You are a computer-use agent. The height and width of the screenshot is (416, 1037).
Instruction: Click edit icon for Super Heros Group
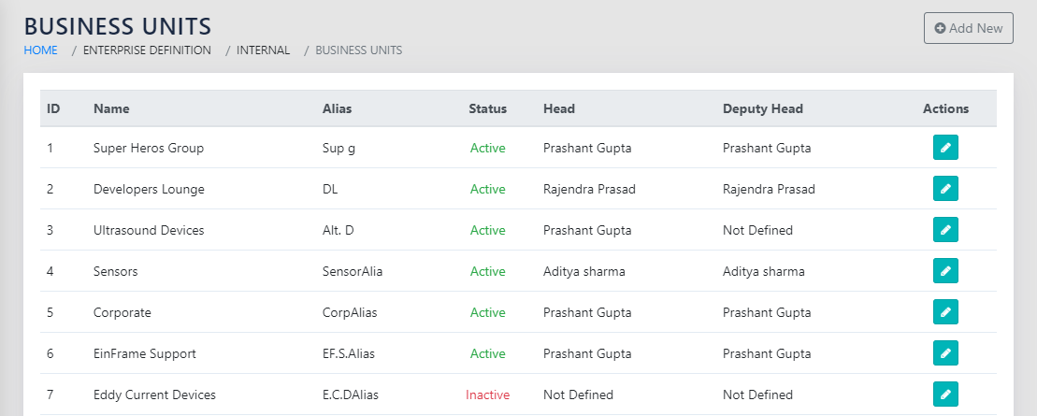point(945,148)
